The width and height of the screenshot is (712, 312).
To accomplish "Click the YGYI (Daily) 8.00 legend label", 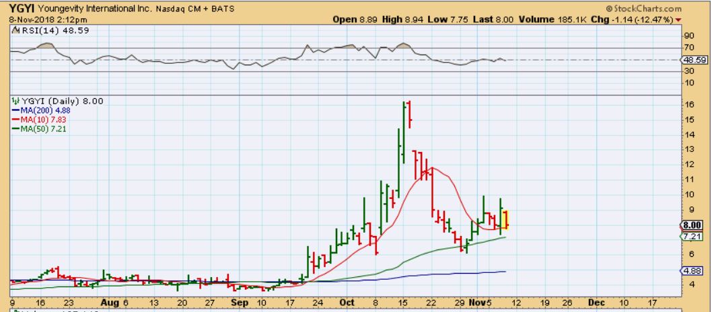I will pyautogui.click(x=63, y=101).
